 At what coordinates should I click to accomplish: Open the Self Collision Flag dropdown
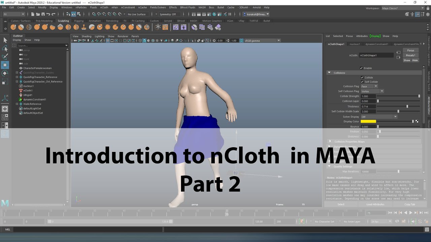[372, 91]
